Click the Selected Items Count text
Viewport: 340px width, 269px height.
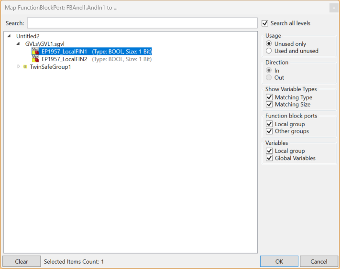click(x=74, y=262)
